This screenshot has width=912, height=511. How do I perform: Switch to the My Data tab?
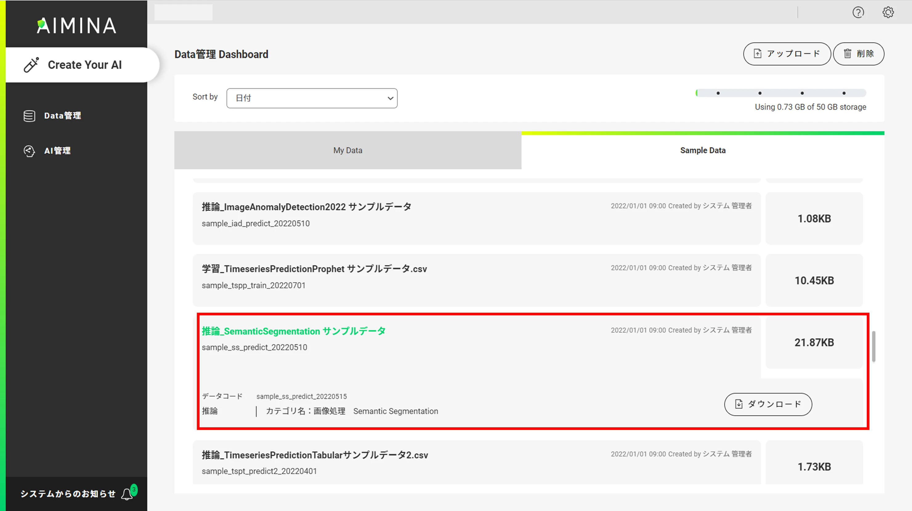348,150
